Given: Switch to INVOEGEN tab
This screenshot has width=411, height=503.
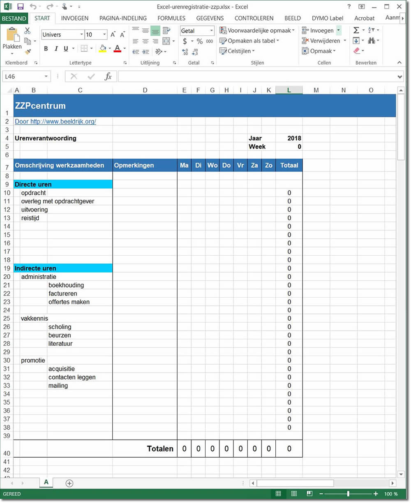Looking at the screenshot, I should point(75,18).
